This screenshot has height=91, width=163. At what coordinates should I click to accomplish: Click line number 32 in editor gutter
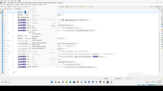click(4, 57)
